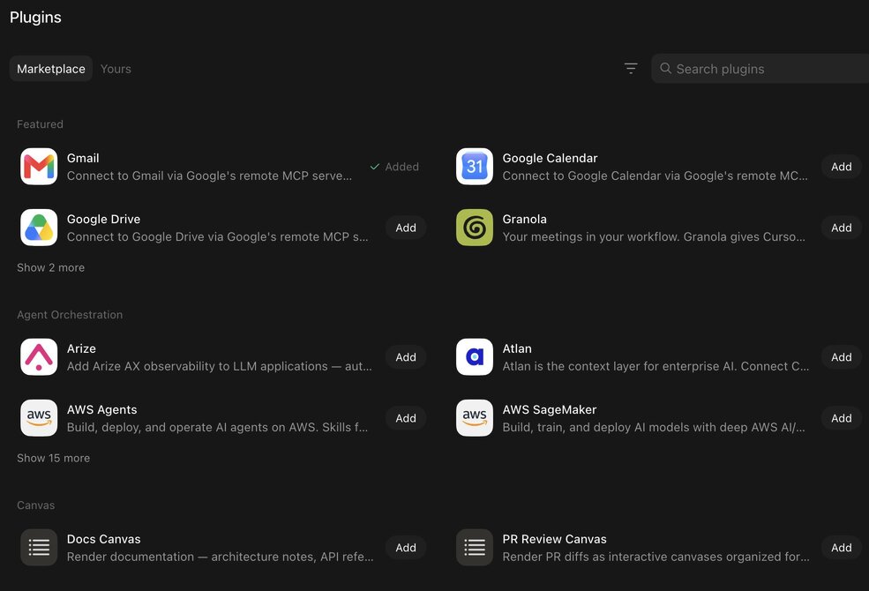Viewport: 869px width, 591px height.
Task: Expand Featured with Show 2 more
Action: pyautogui.click(x=50, y=267)
